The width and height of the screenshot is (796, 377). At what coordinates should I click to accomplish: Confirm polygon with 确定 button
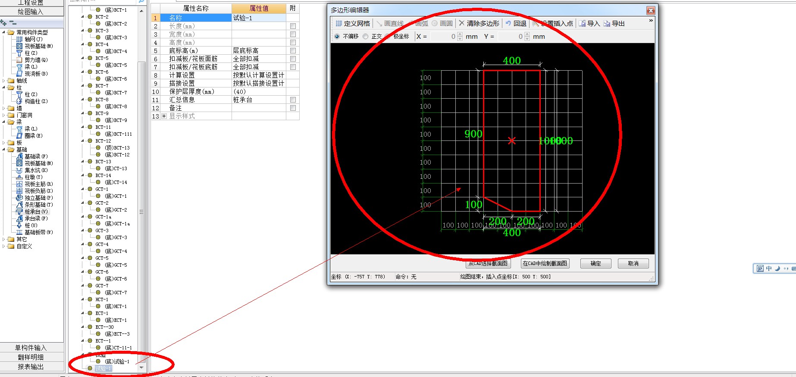coord(596,263)
